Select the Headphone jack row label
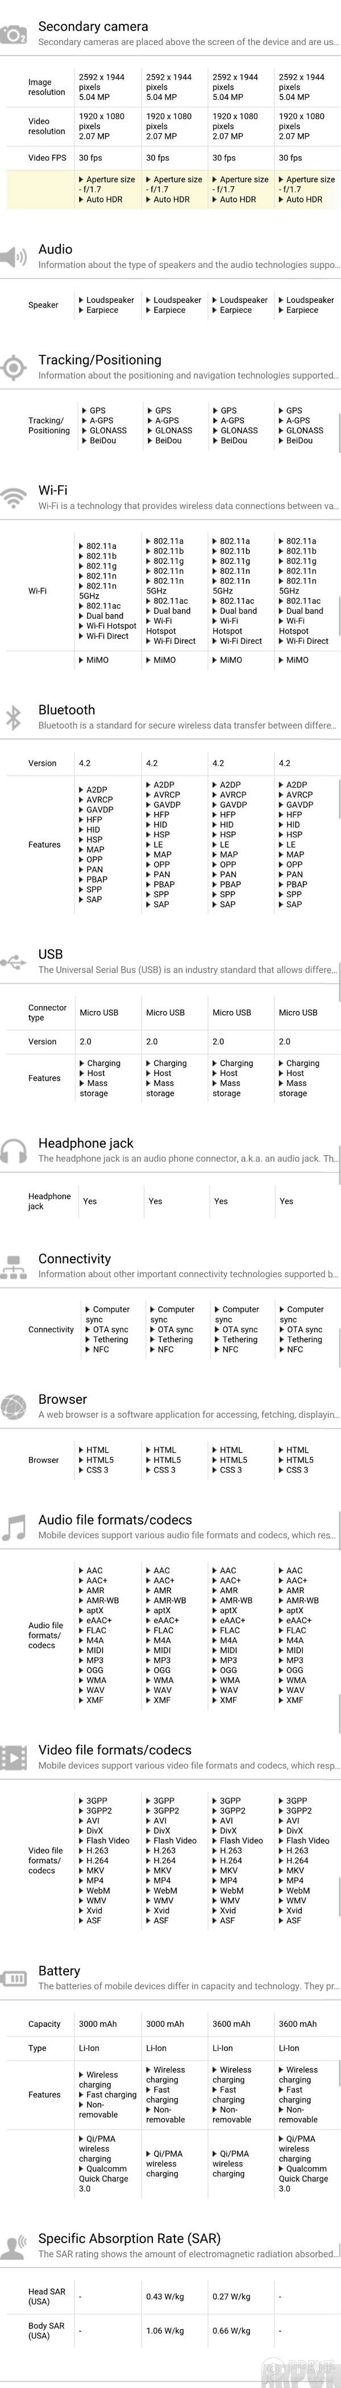 [49, 1200]
